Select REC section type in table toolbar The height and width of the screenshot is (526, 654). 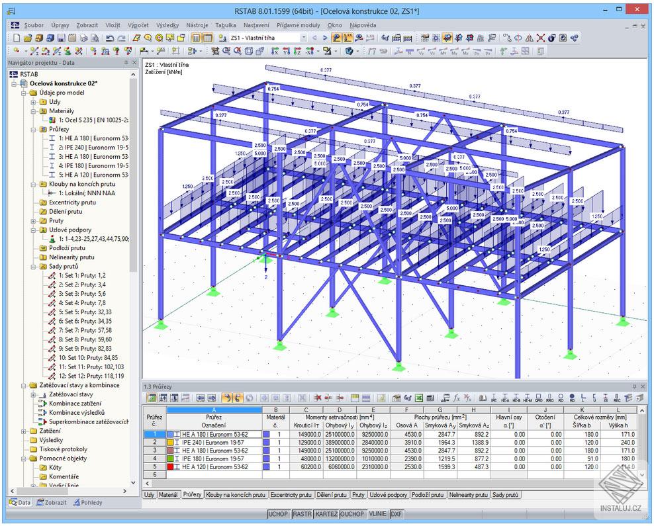tap(617, 398)
